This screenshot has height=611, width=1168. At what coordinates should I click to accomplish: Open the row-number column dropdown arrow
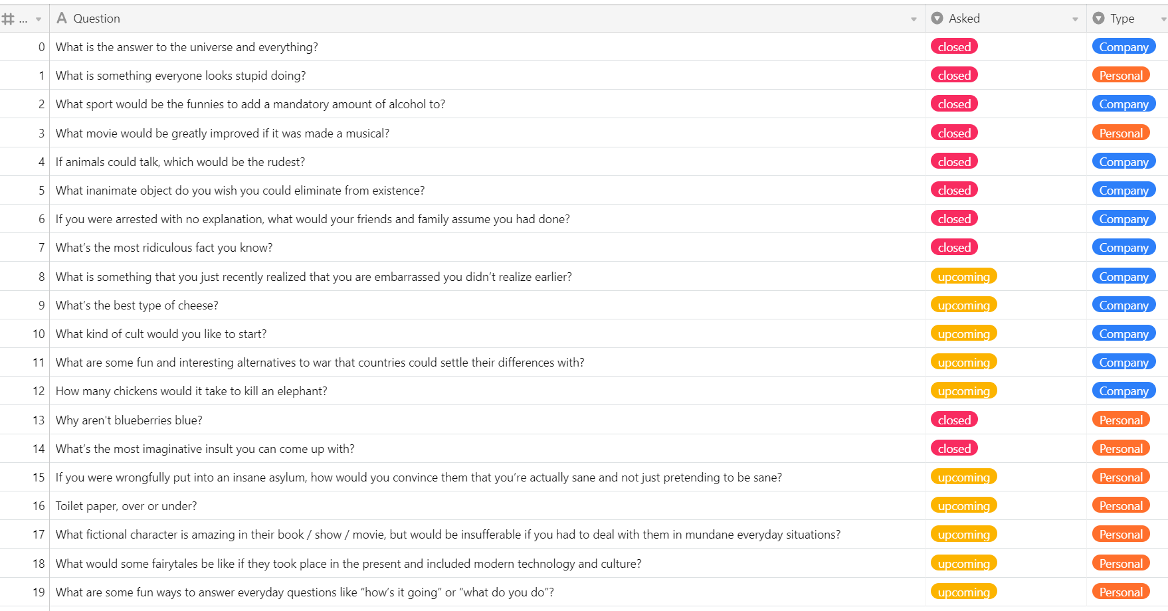[39, 18]
